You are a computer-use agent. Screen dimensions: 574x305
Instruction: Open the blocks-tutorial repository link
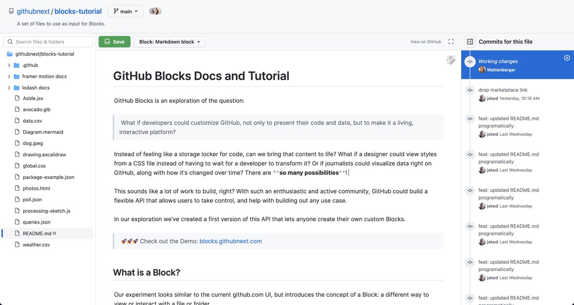[x=78, y=11]
